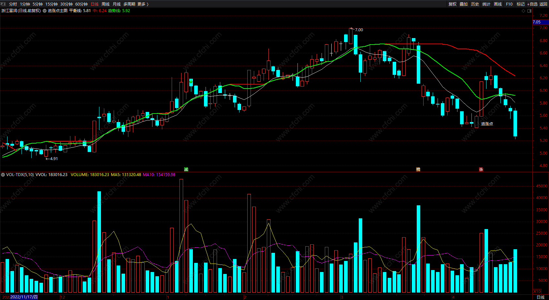Click the 涨 event marker icon

click(x=481, y=169)
